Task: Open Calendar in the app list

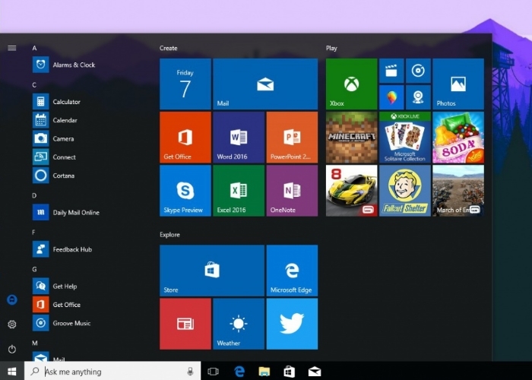Action: tap(55, 120)
